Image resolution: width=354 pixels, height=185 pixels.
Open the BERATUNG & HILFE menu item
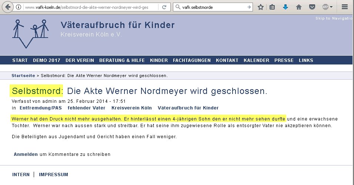pos(122,60)
